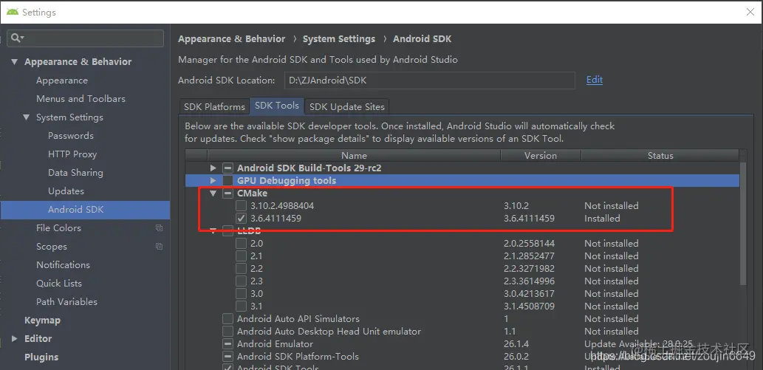Focus the settings search field

[85, 38]
